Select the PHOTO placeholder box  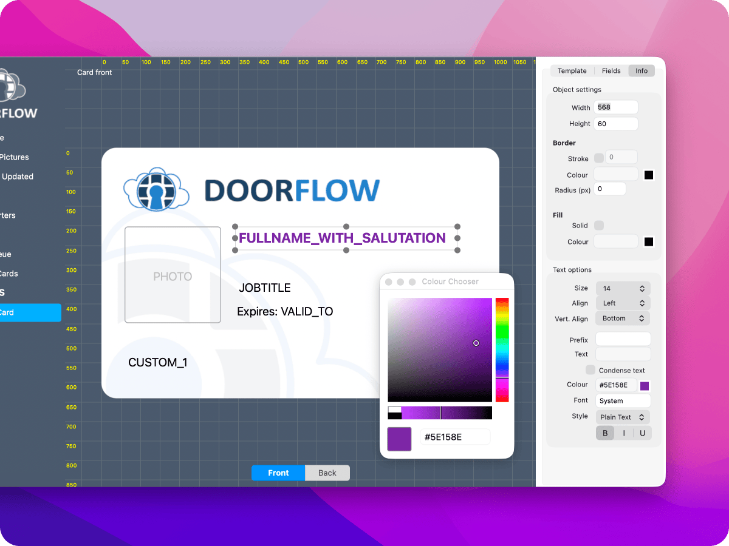tap(173, 275)
